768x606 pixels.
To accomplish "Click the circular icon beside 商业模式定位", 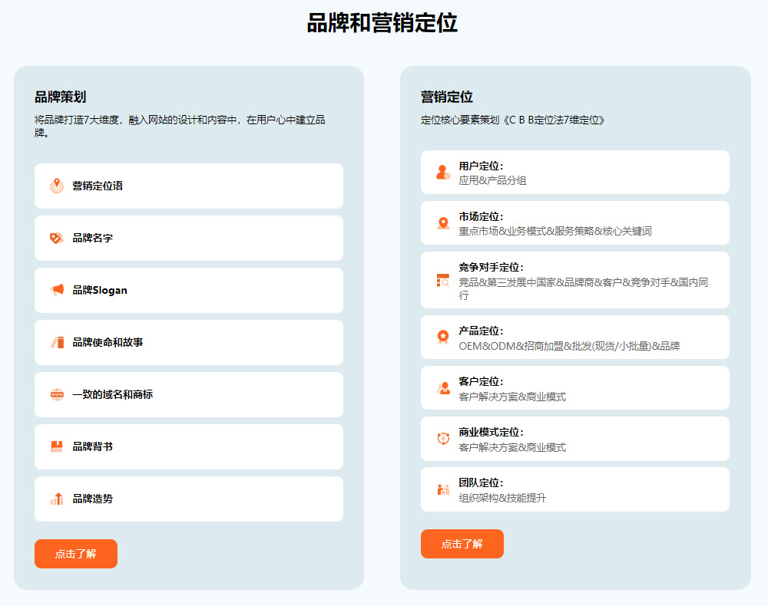I will pyautogui.click(x=443, y=439).
